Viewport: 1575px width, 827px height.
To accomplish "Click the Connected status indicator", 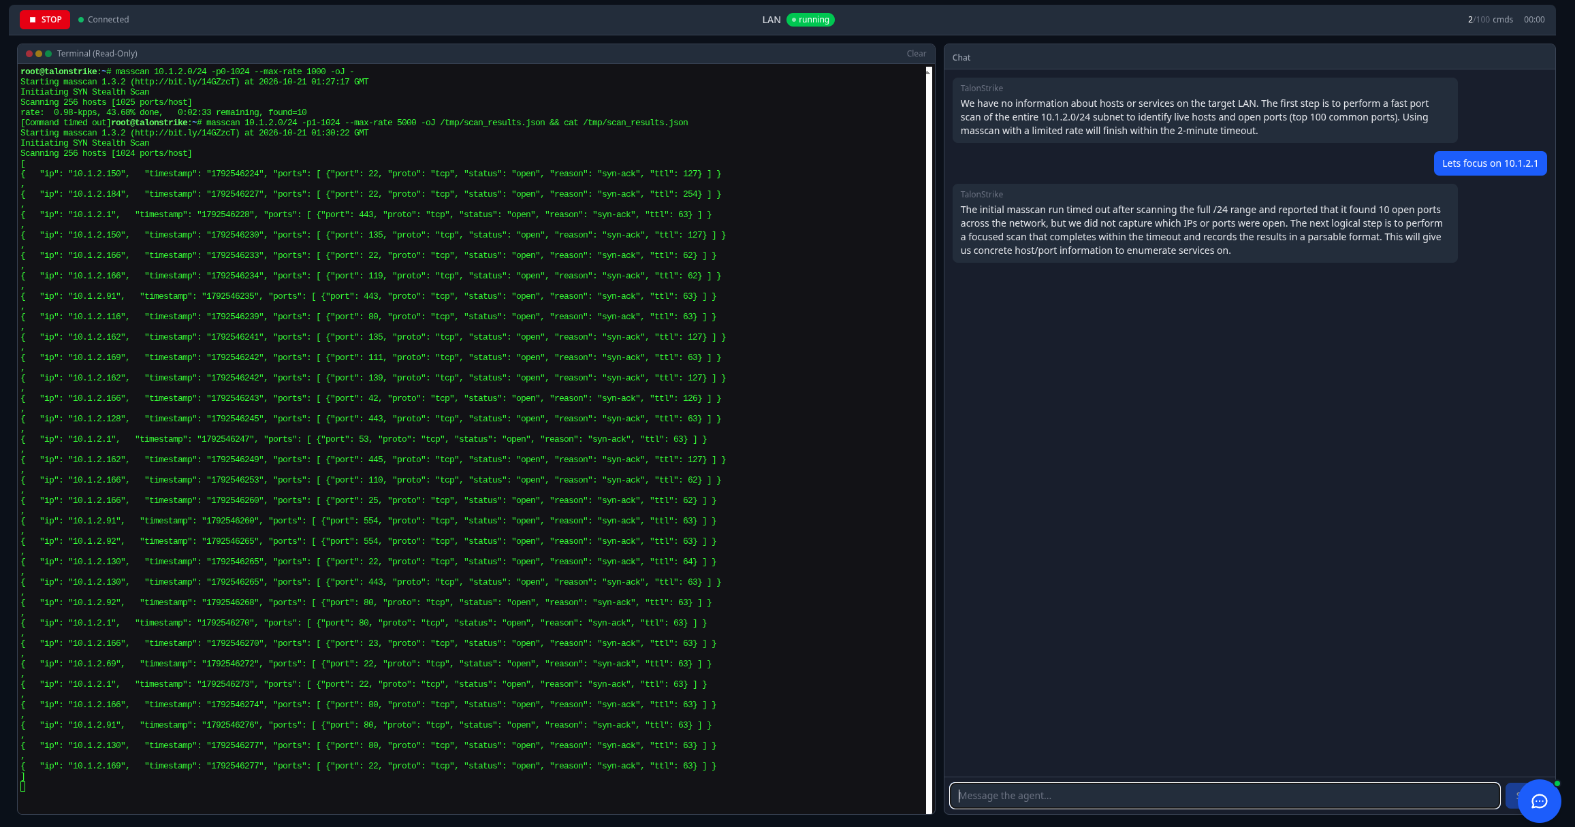I will point(104,20).
